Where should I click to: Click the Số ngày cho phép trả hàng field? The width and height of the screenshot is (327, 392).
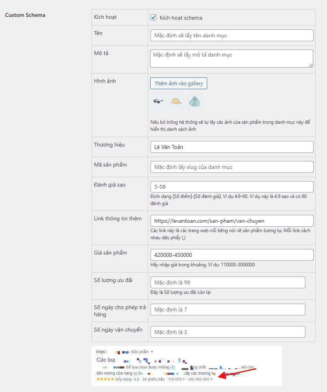click(228, 310)
